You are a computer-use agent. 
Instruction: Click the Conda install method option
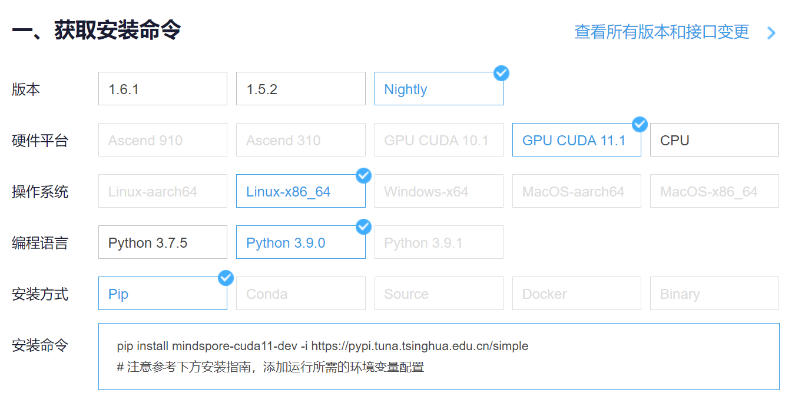300,294
